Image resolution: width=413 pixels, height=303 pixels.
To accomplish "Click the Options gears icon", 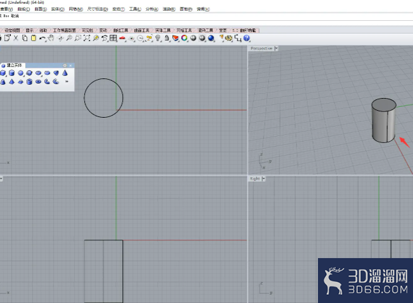I will (x=229, y=38).
